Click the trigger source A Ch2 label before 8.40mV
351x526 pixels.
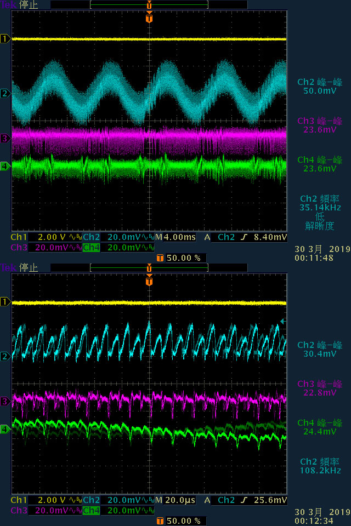(220, 237)
